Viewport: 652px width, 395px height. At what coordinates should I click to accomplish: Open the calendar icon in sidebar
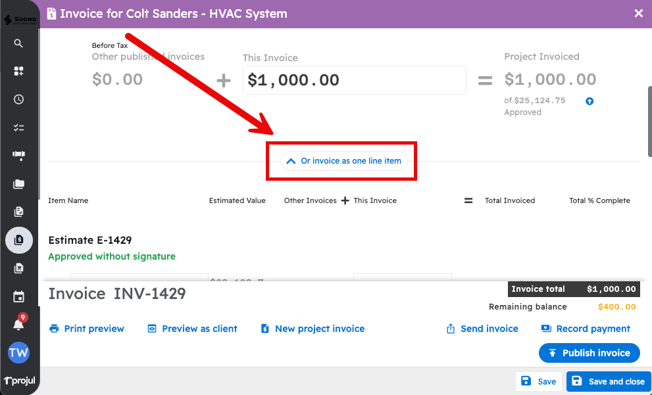point(18,297)
